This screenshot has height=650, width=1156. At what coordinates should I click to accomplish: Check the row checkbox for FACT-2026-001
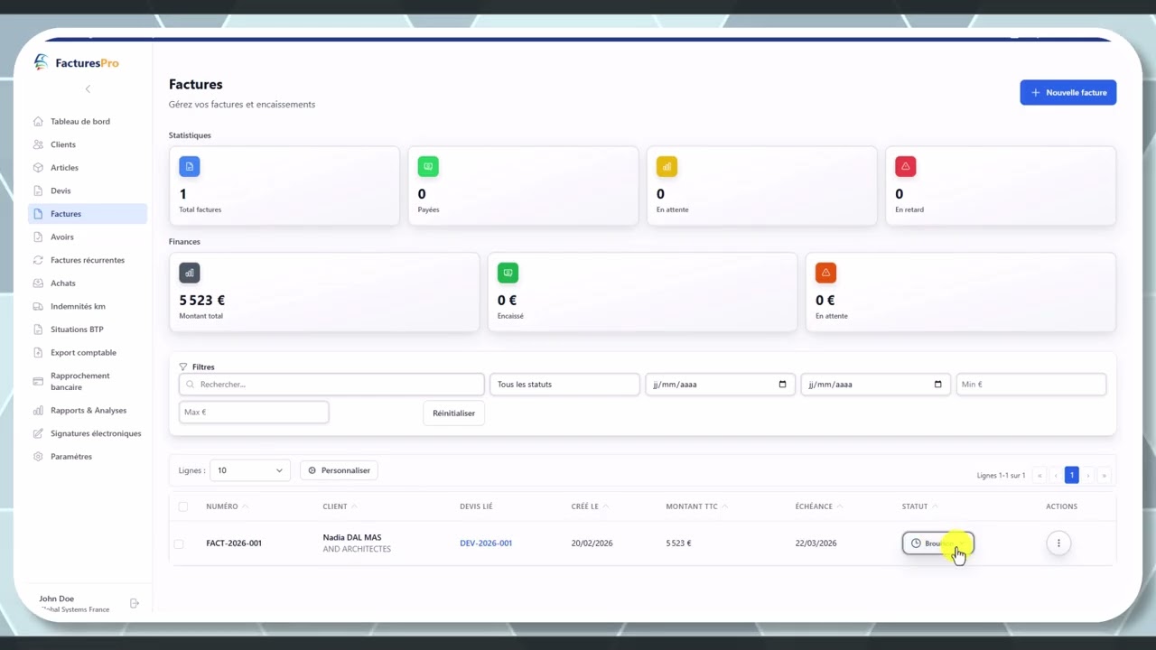[179, 543]
